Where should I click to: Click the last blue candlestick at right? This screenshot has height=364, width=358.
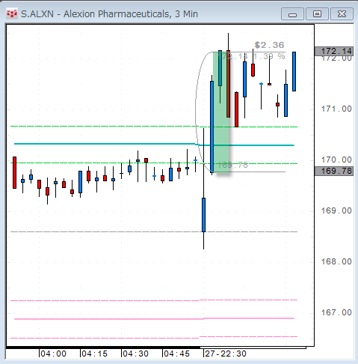click(294, 72)
